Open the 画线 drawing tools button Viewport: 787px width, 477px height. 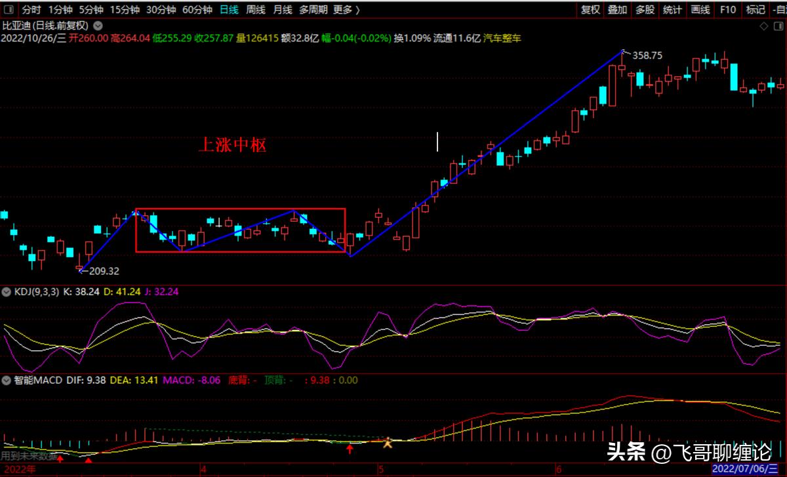click(x=700, y=10)
